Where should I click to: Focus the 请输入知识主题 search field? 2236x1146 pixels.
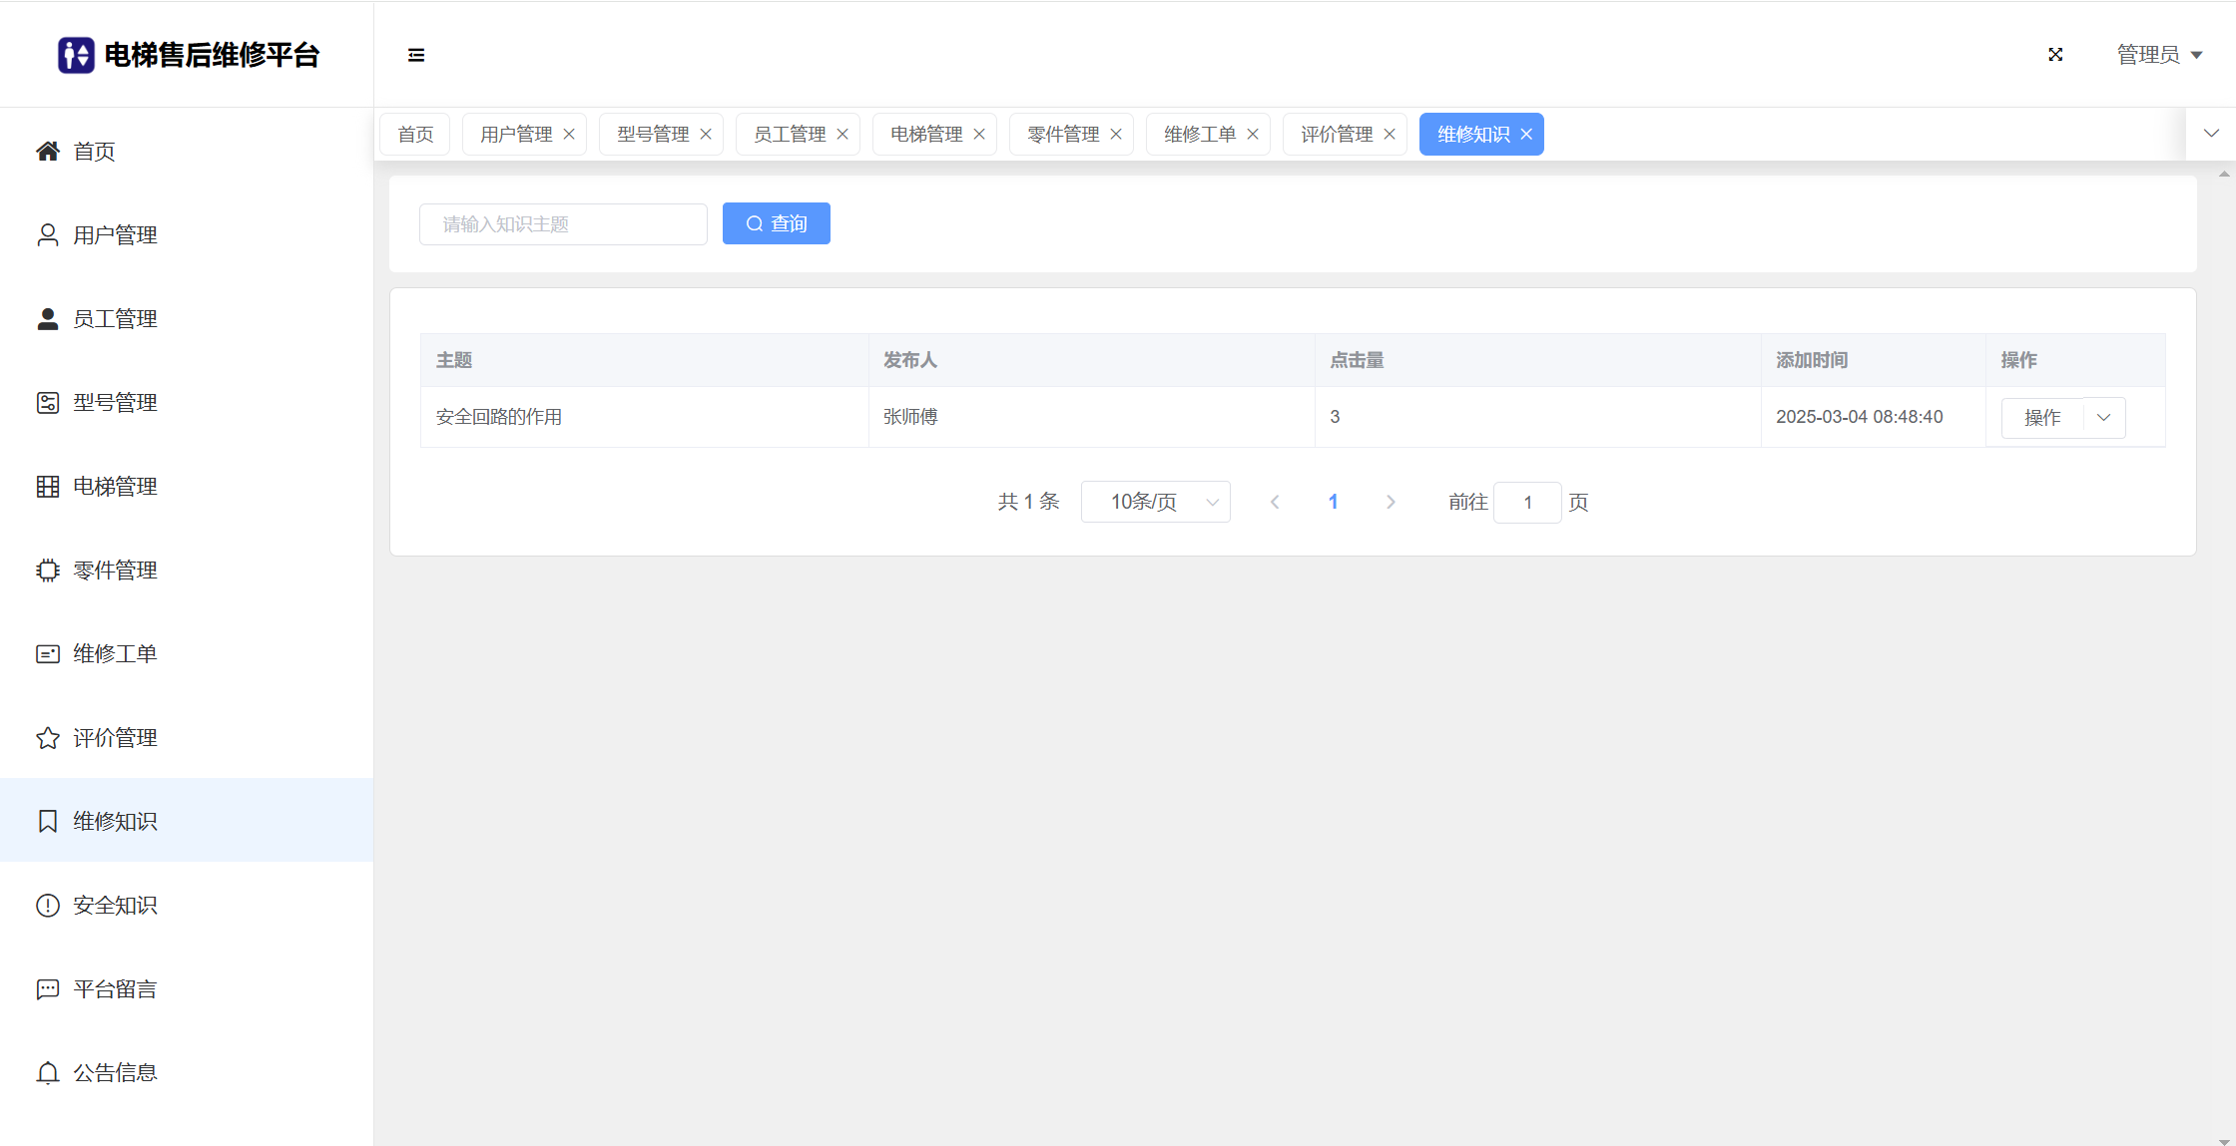click(x=563, y=224)
